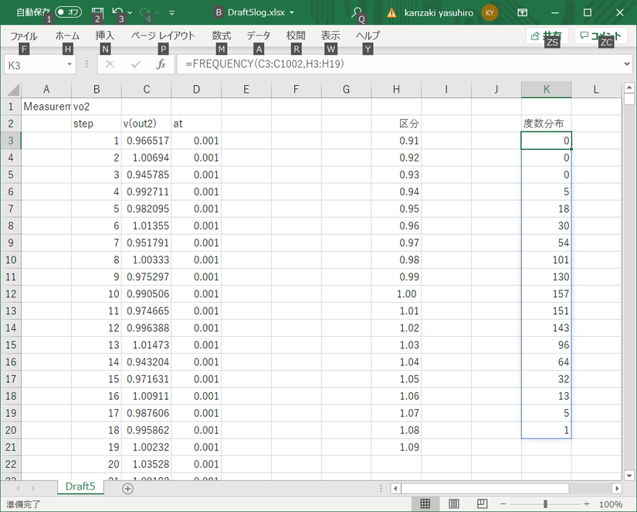Click the コメント (Comments) button
The height and width of the screenshot is (512, 637).
click(x=600, y=36)
